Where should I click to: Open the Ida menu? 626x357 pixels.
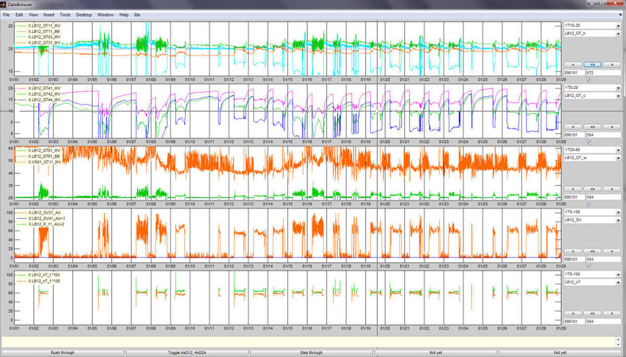point(137,15)
